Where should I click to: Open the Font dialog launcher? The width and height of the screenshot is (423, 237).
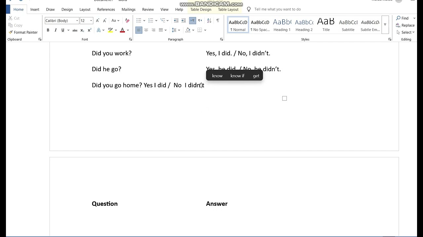[131, 39]
